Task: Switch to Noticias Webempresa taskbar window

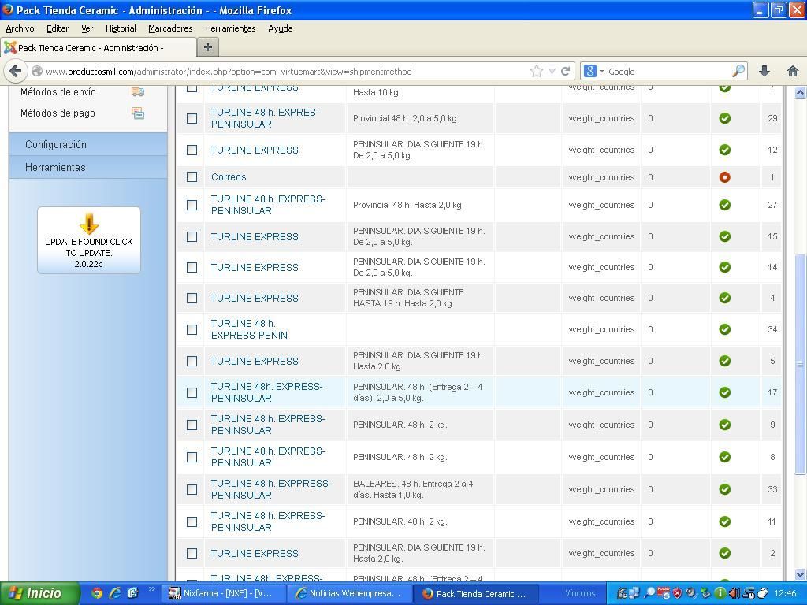Action: point(349,593)
